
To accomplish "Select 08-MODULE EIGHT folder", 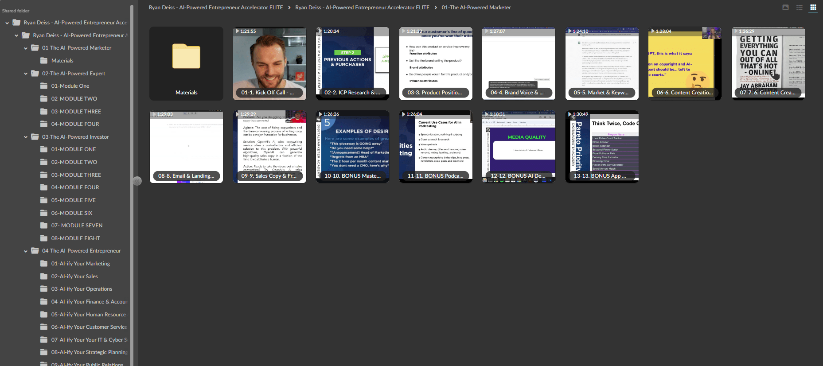I will coord(75,238).
